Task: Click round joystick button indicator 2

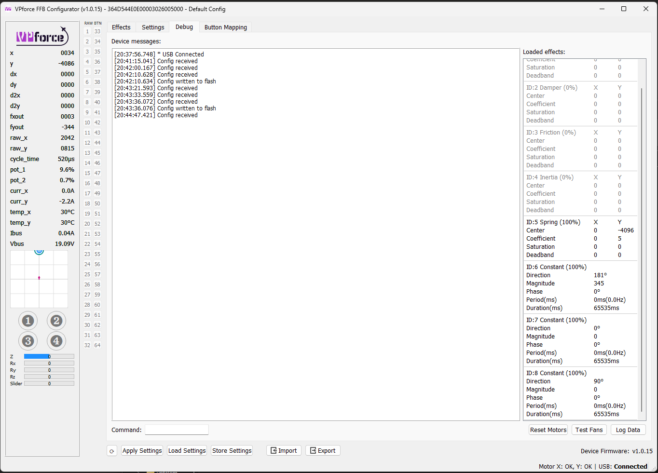Action: click(56, 321)
